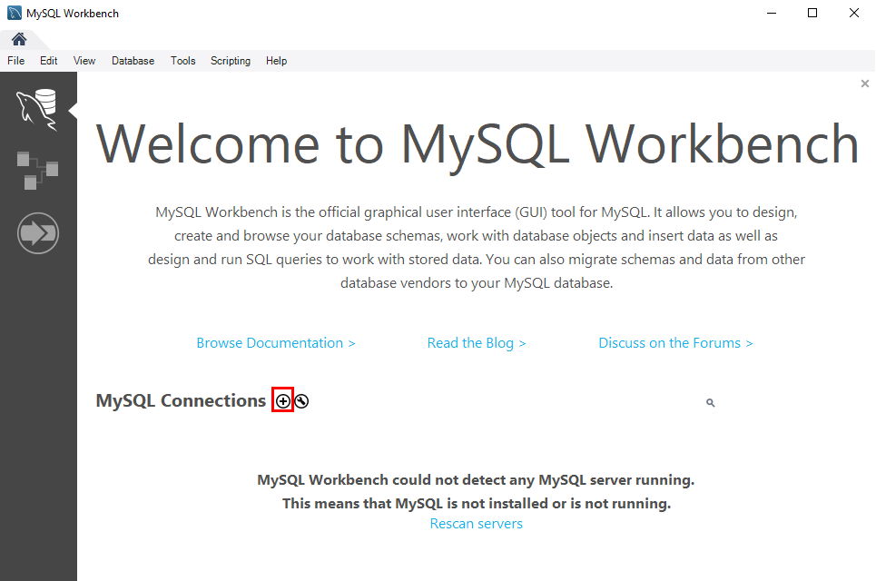Add a new MySQL connection with plus icon
The height and width of the screenshot is (581, 876).
point(283,401)
